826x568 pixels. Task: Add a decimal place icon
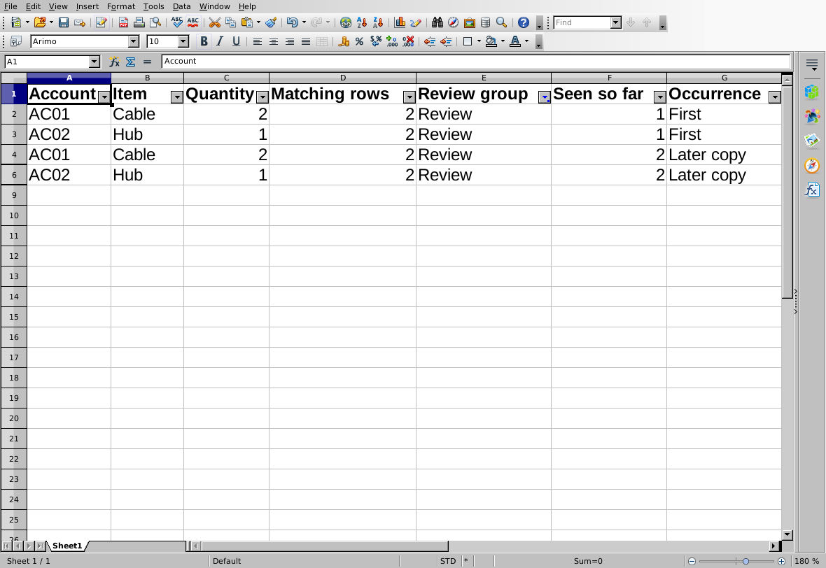392,41
